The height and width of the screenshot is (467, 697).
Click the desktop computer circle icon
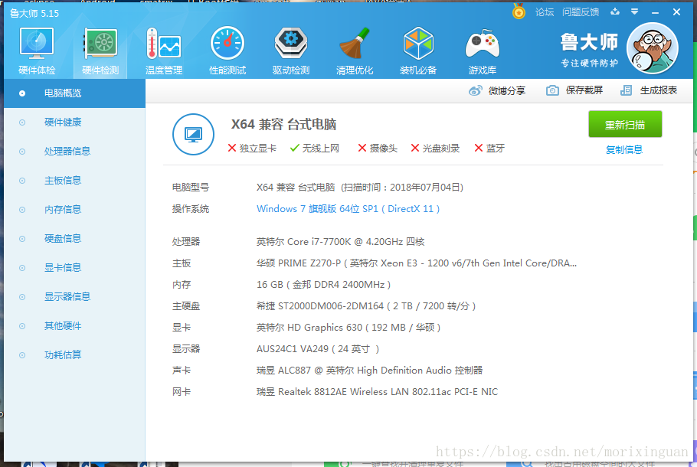(x=193, y=134)
